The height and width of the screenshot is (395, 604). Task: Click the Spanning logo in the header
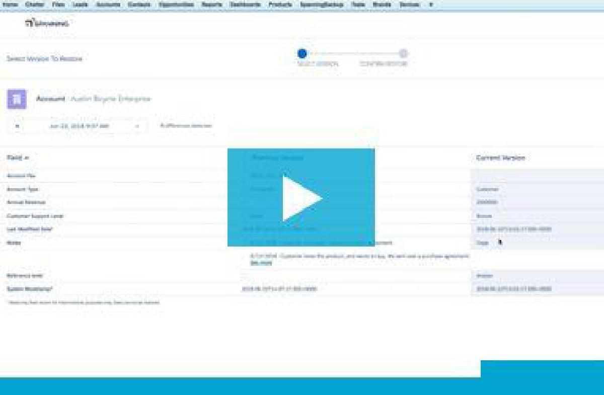coord(47,23)
